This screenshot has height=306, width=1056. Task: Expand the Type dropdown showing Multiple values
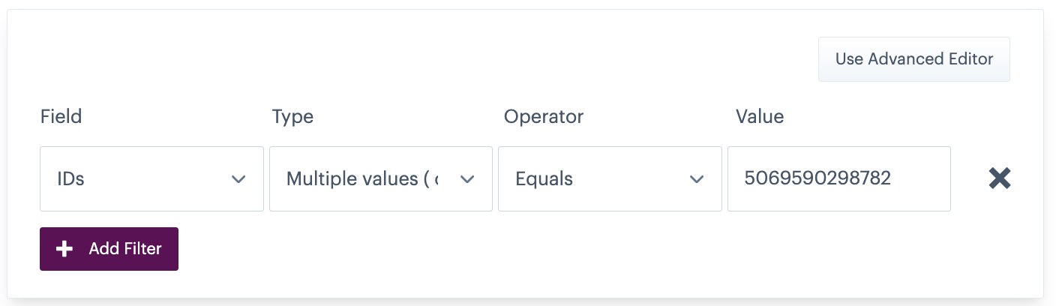point(380,178)
